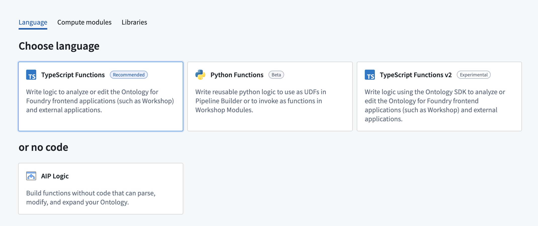Click the Beta badge on Python Functions
This screenshot has width=538, height=226.
tap(276, 75)
